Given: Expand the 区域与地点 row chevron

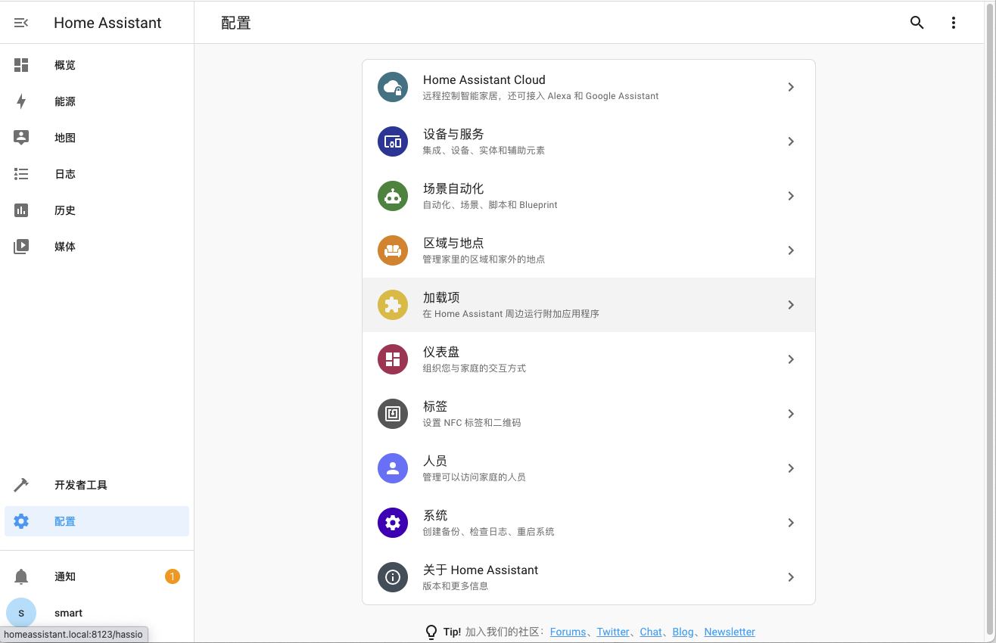Looking at the screenshot, I should coord(791,250).
